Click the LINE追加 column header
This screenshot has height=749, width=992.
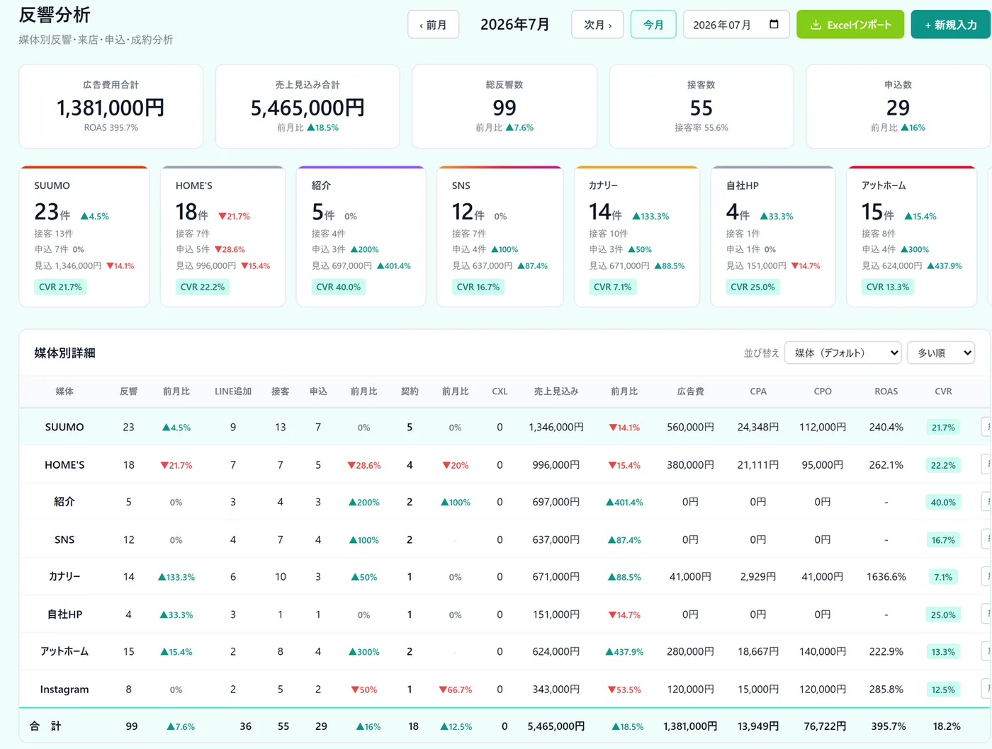point(233,391)
